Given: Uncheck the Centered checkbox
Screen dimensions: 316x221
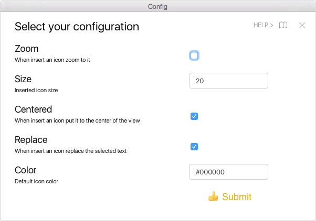Looking at the screenshot, I should (194, 116).
